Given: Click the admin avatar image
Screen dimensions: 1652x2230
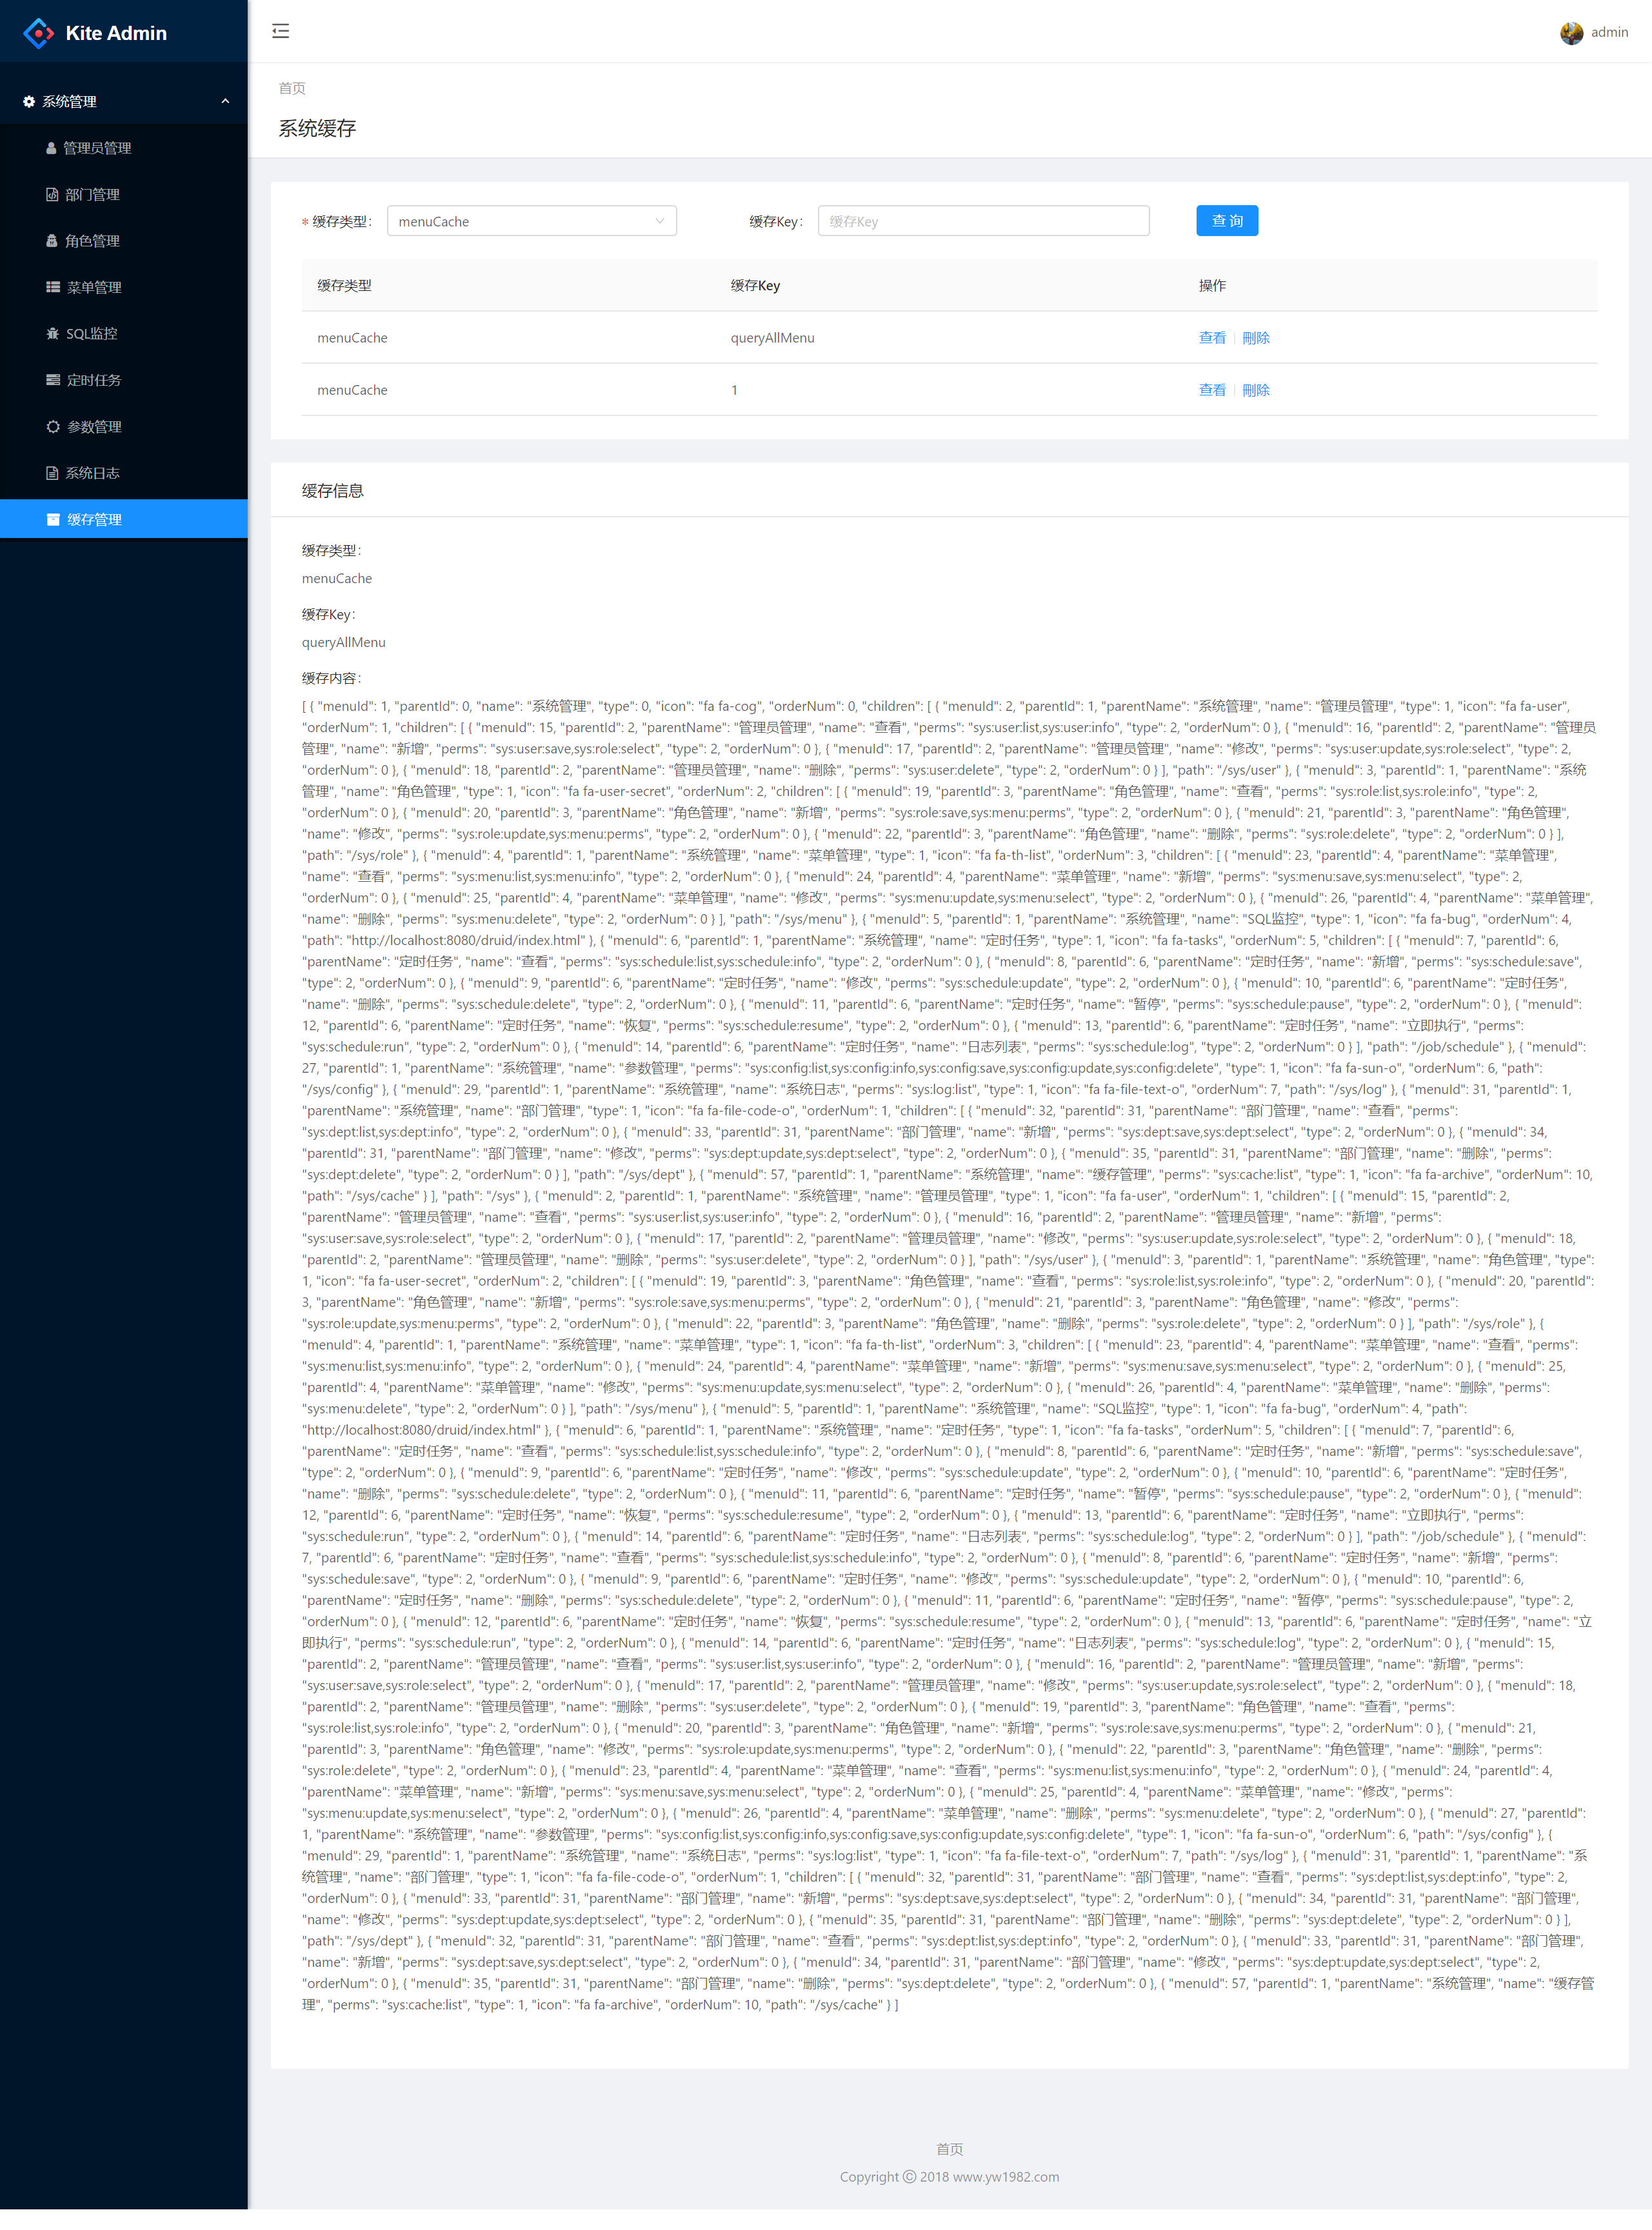Looking at the screenshot, I should (x=1571, y=32).
